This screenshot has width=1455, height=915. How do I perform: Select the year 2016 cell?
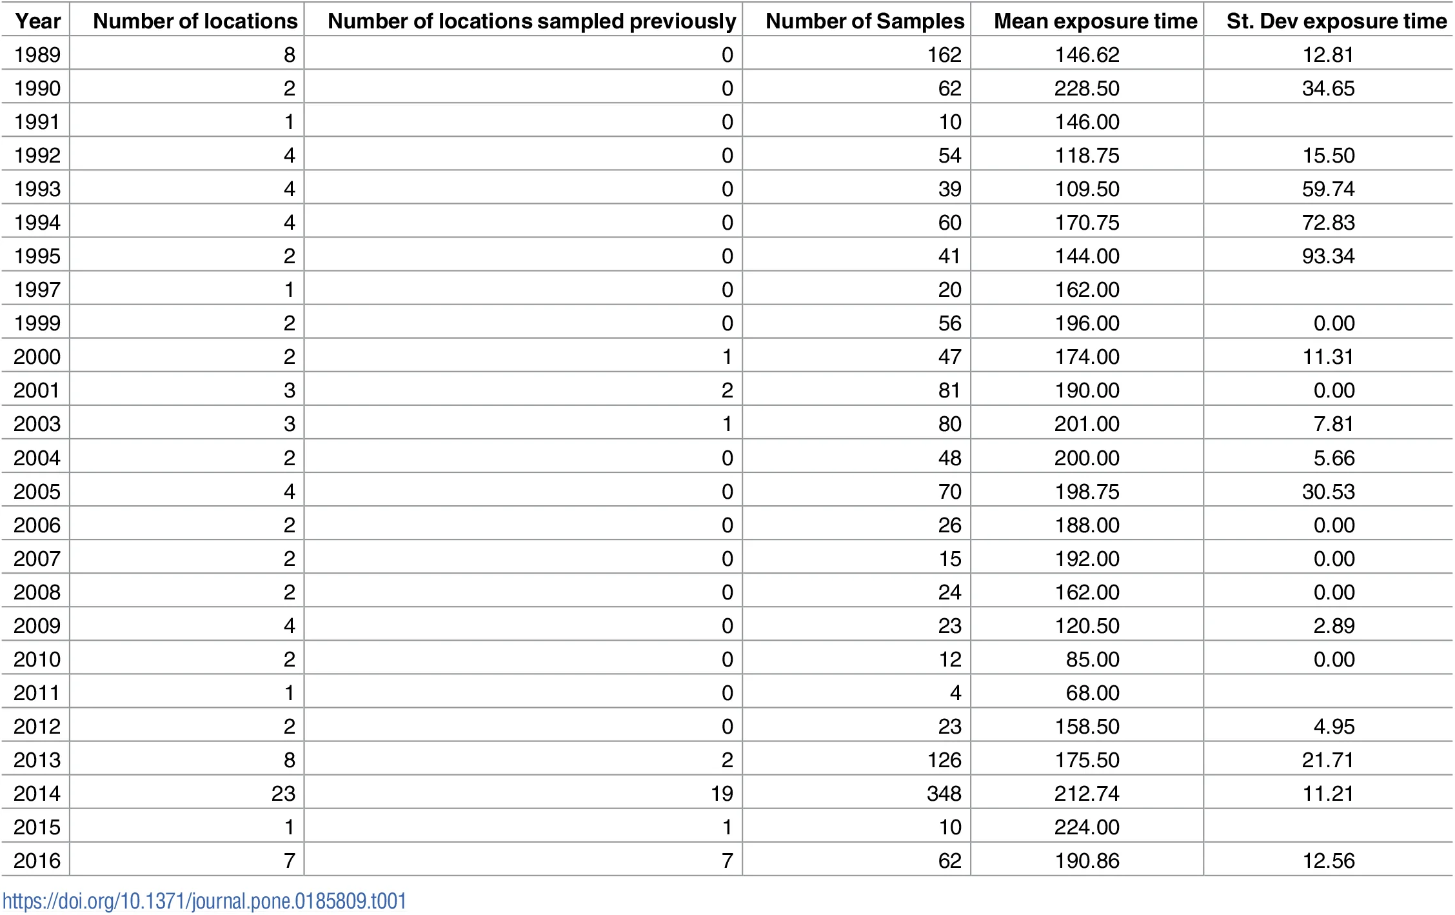coord(37,860)
